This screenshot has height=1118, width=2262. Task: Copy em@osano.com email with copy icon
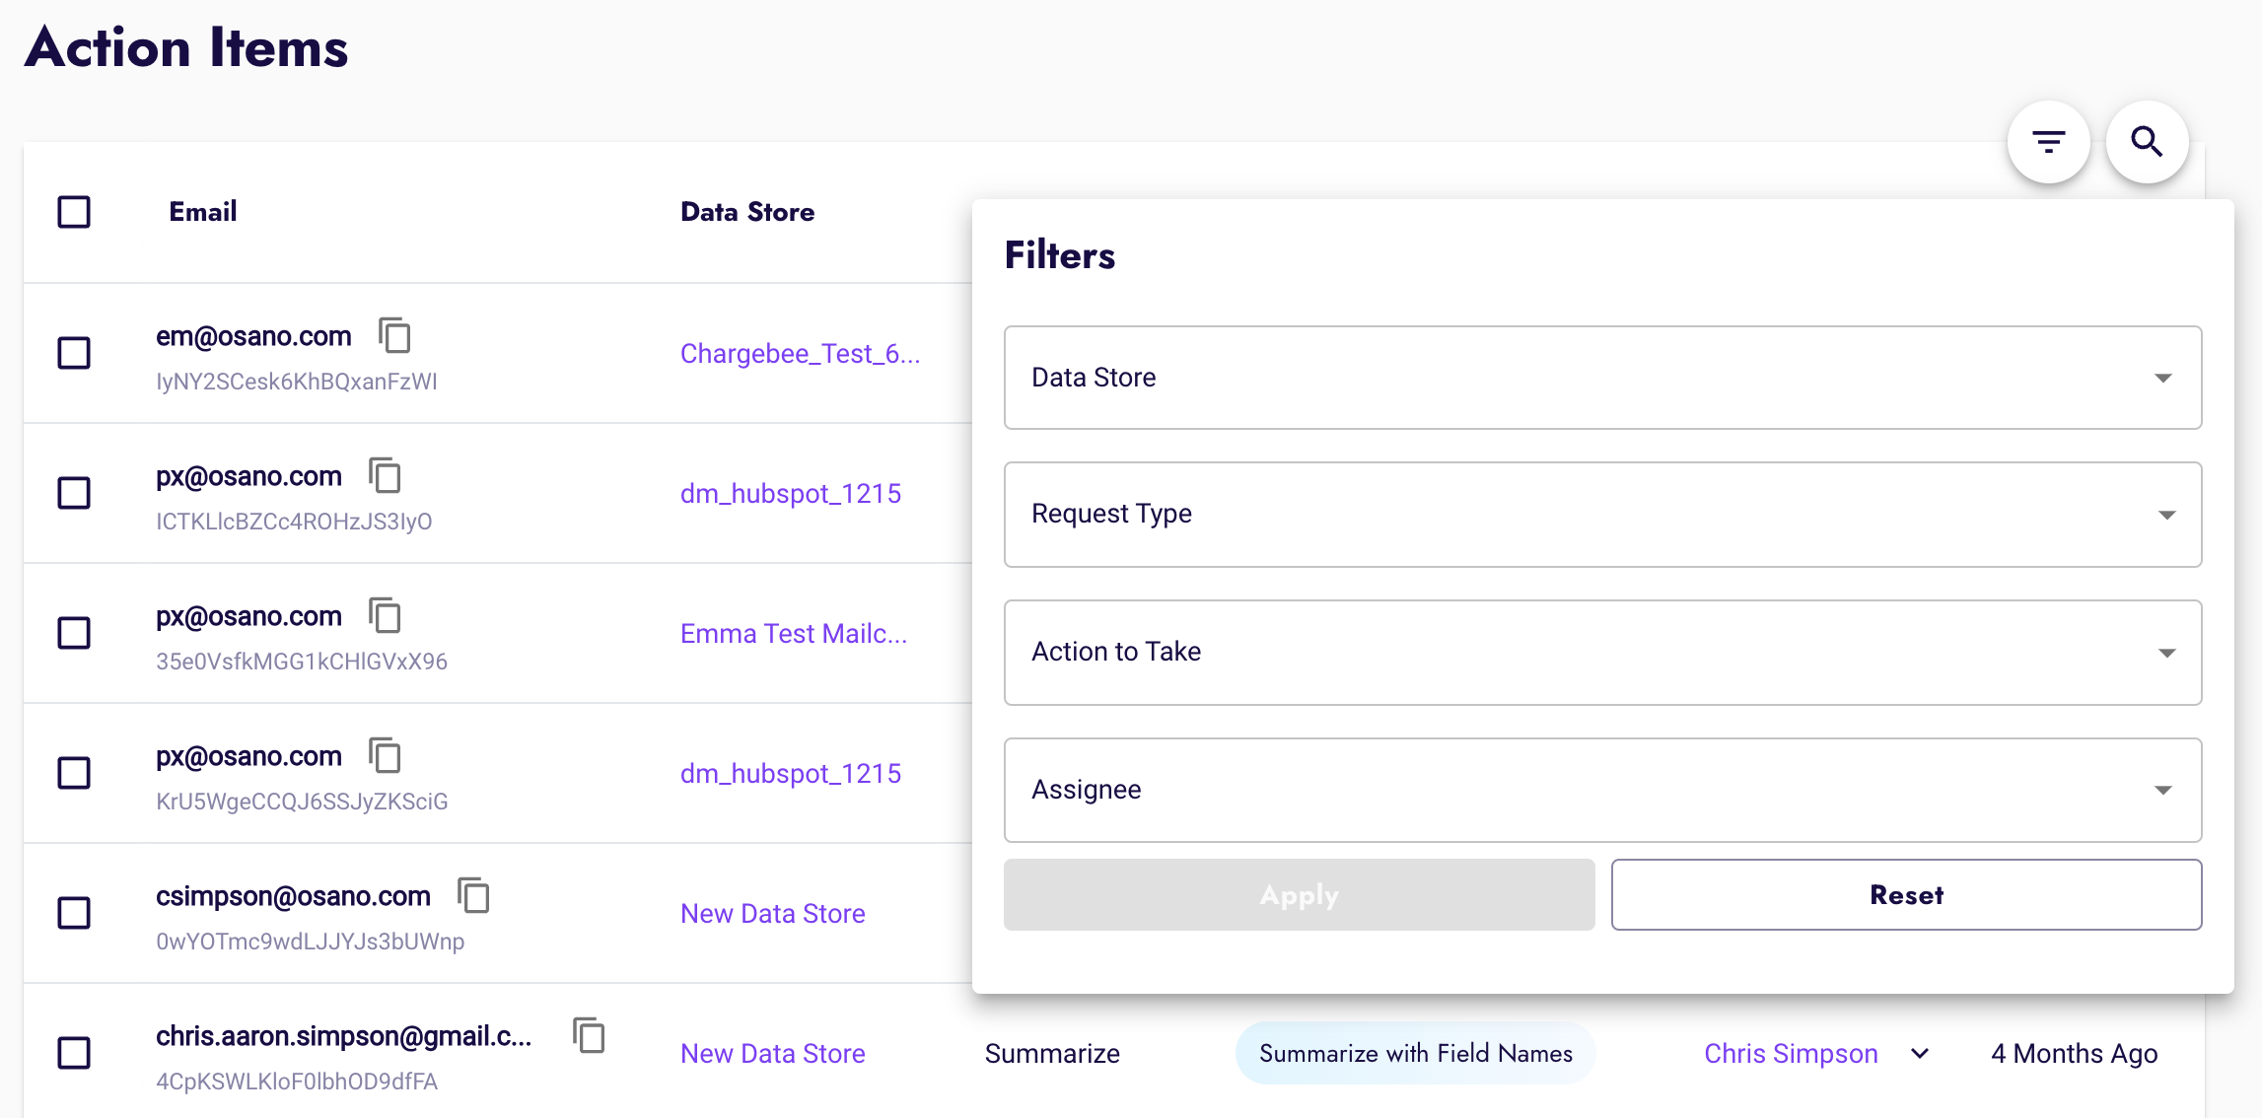click(x=394, y=336)
